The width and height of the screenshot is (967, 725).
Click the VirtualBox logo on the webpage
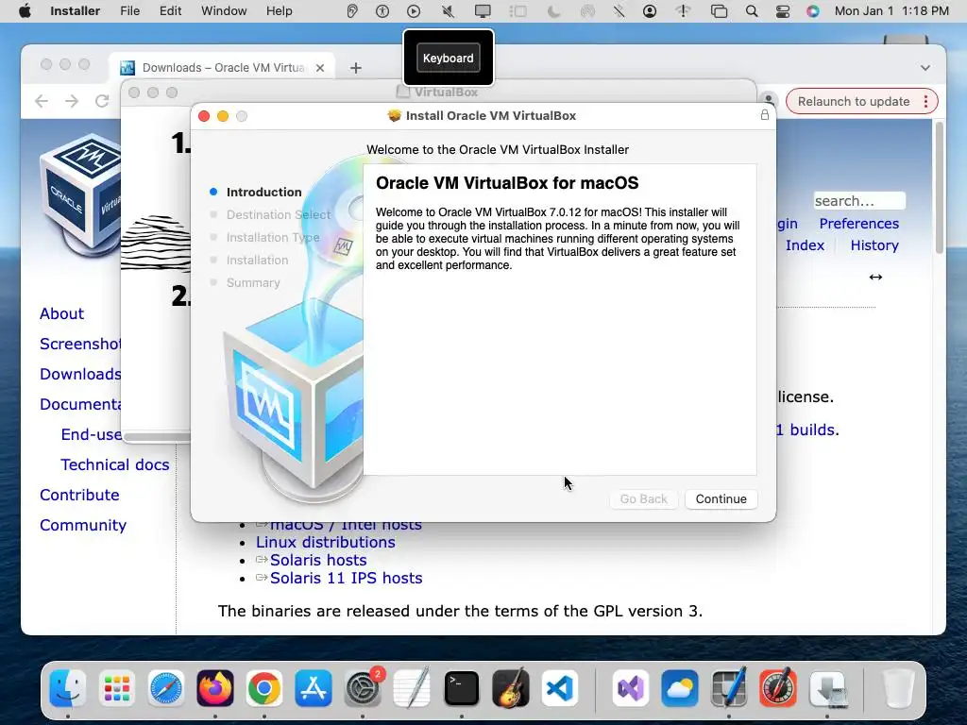pyautogui.click(x=81, y=194)
